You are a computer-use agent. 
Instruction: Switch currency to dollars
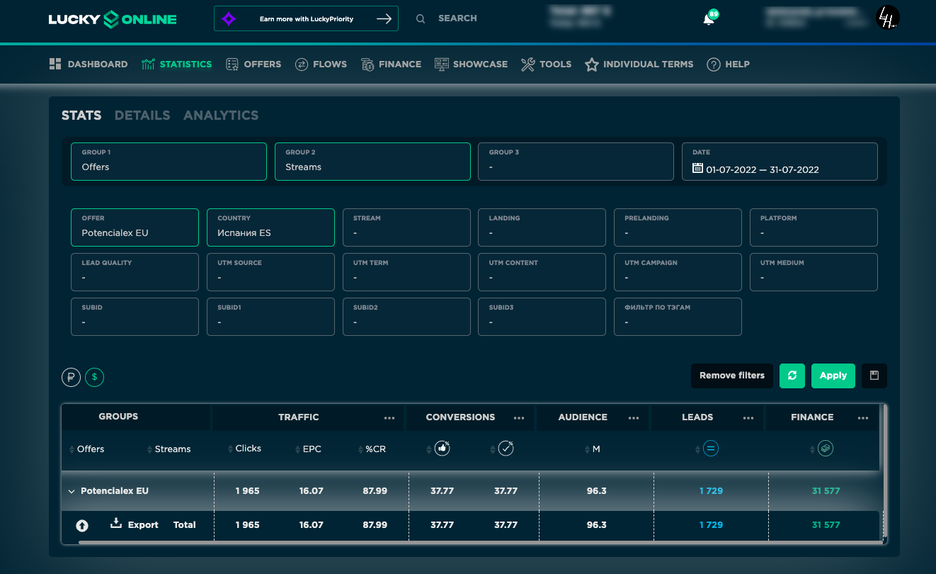pyautogui.click(x=95, y=378)
